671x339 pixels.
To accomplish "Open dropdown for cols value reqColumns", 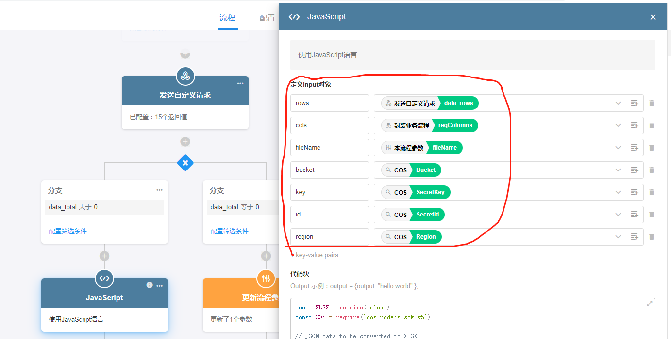I will pyautogui.click(x=618, y=125).
